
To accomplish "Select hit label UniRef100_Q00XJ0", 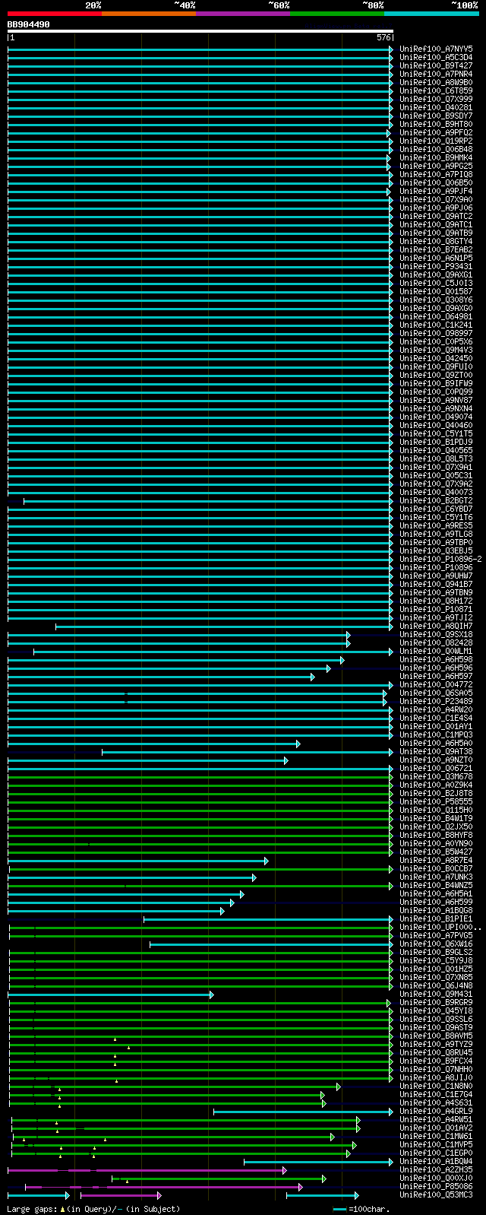I will [x=436, y=1178].
